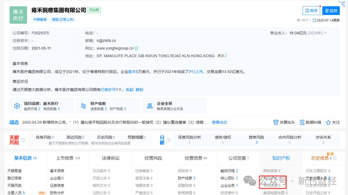The image size is (348, 195).
Task: Click the 关注 star icon
Action: coord(328,122)
